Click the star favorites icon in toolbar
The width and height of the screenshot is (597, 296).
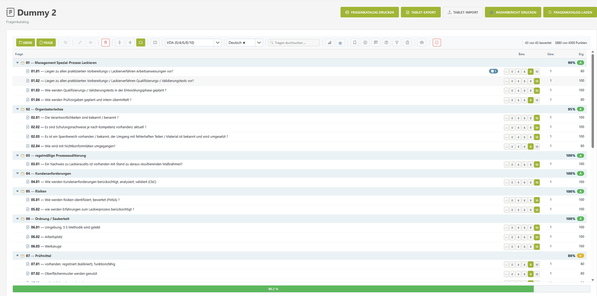tap(340, 43)
